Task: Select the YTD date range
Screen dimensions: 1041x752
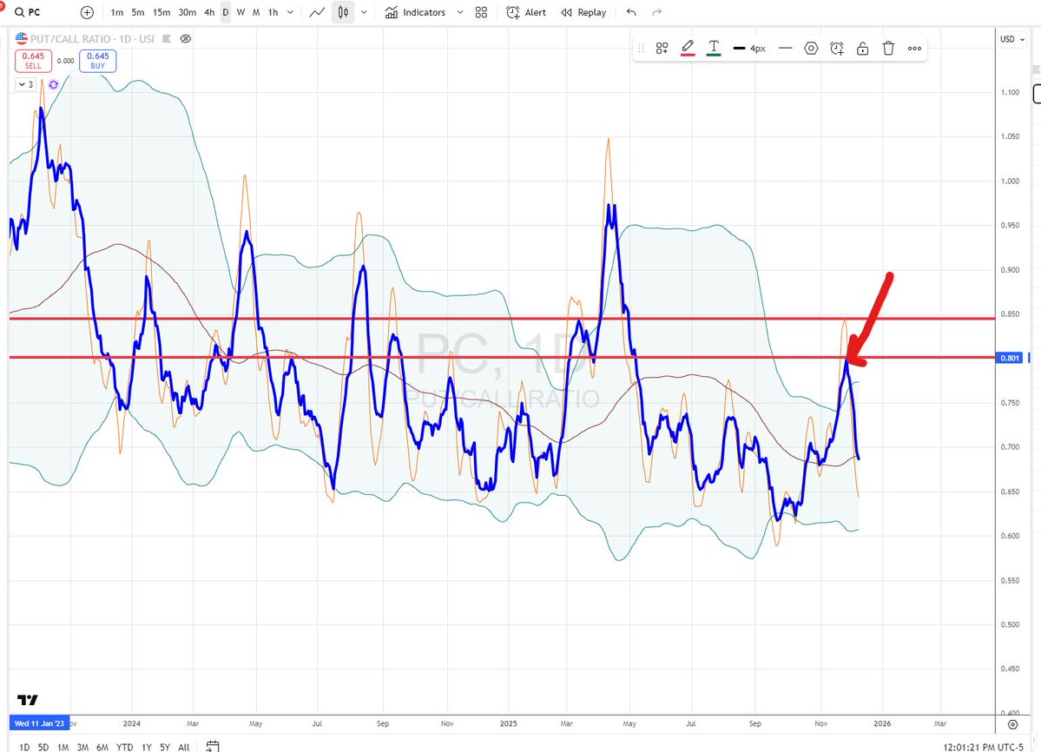Action: click(x=125, y=748)
